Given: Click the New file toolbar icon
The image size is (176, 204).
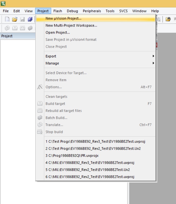Looking at the screenshot, I should point(7,19).
